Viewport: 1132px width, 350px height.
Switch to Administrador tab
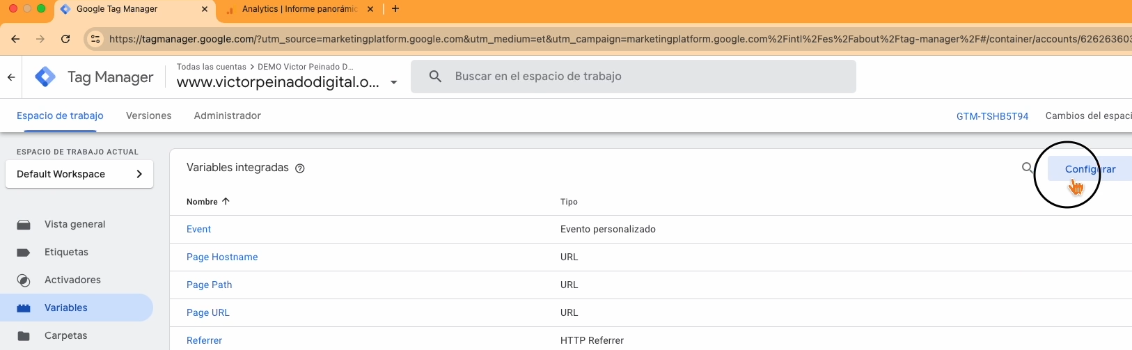click(228, 116)
